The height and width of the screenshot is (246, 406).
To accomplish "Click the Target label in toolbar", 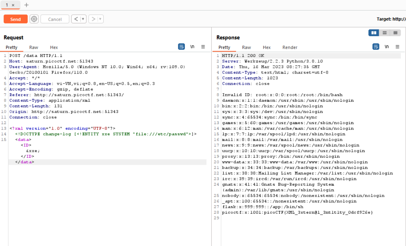I will [x=391, y=19].
